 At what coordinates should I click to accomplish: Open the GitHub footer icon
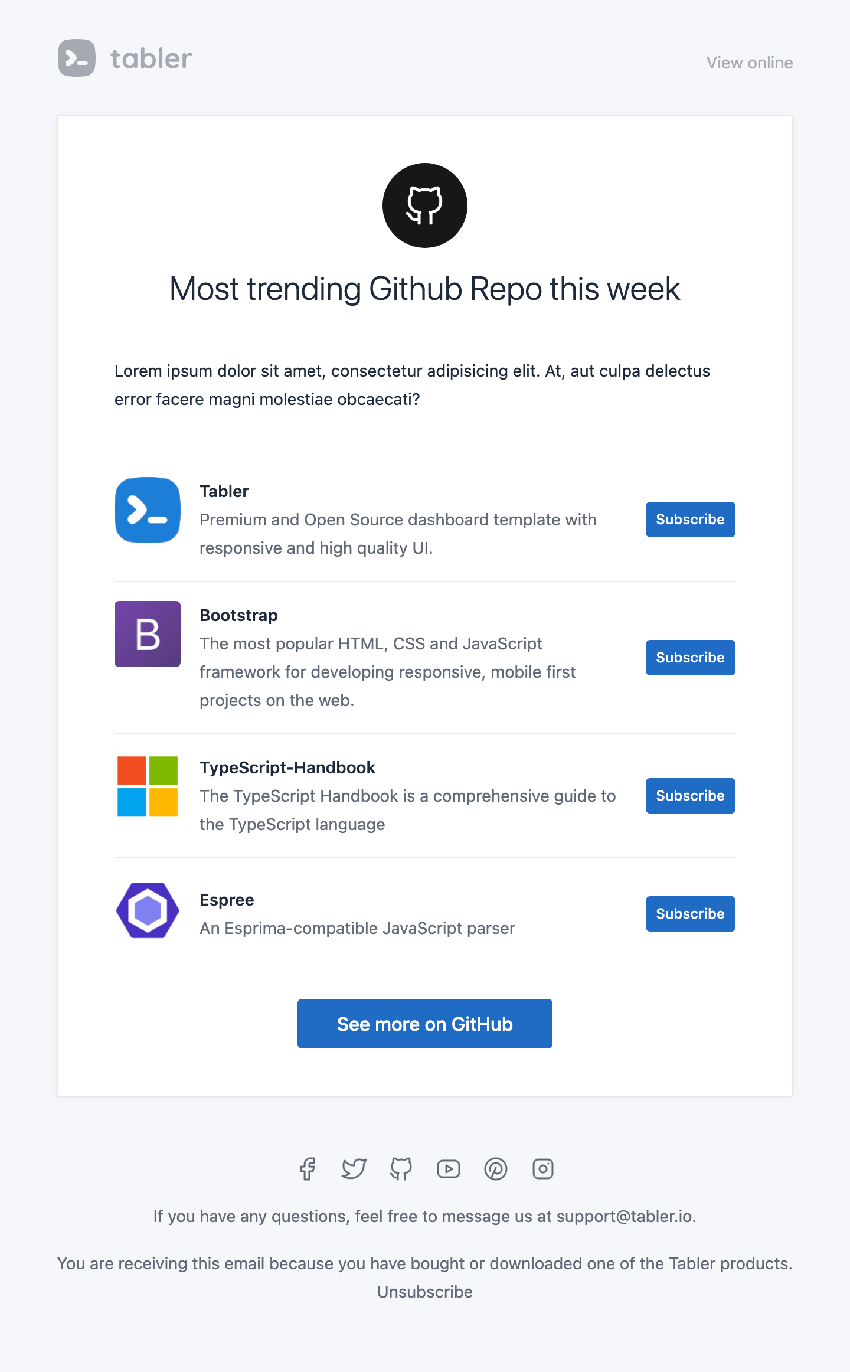(401, 1169)
